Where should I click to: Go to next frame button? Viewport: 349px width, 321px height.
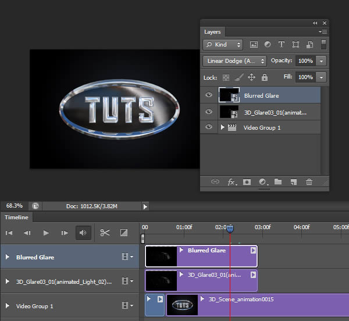click(x=65, y=233)
